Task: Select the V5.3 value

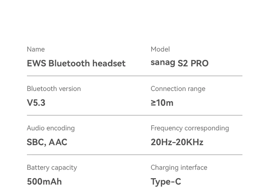Action: (x=36, y=103)
